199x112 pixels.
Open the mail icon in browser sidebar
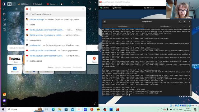click(x=4, y=94)
